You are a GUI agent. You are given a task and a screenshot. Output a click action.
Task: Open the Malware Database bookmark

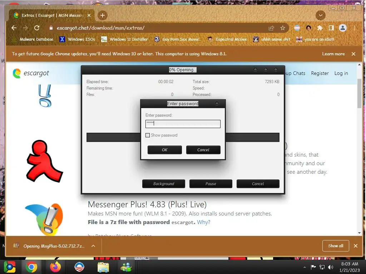[x=33, y=39]
